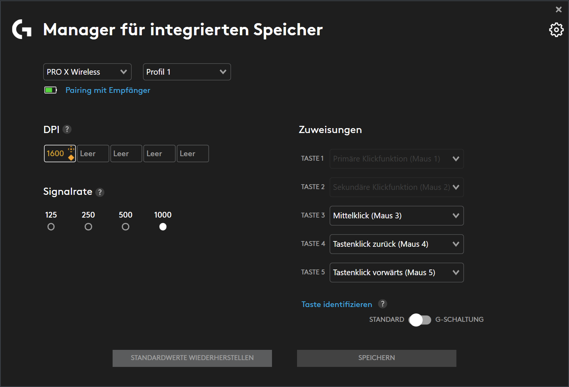Click Standardwerte wiederherstellen button

pos(192,358)
